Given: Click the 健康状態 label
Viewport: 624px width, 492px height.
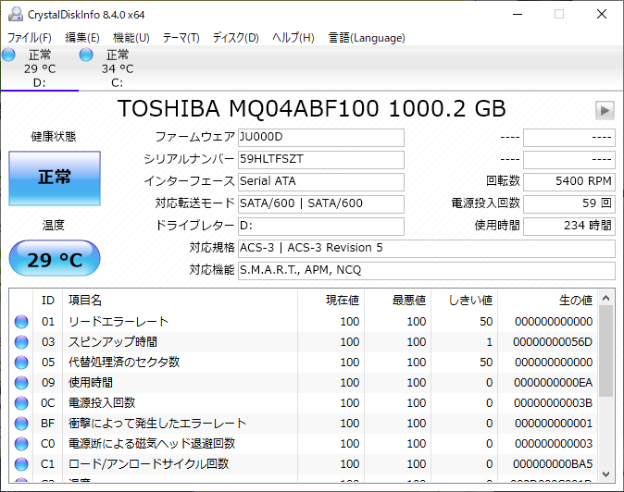Looking at the screenshot, I should click(54, 137).
